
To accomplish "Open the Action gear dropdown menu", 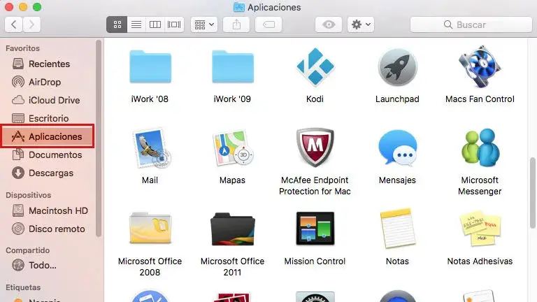I will [x=361, y=24].
